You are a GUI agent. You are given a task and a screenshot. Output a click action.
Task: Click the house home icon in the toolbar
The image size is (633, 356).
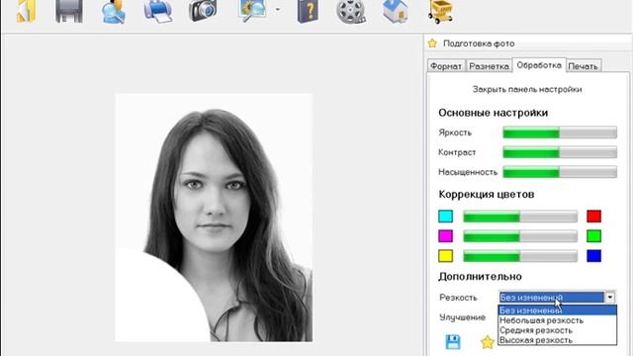pos(396,11)
